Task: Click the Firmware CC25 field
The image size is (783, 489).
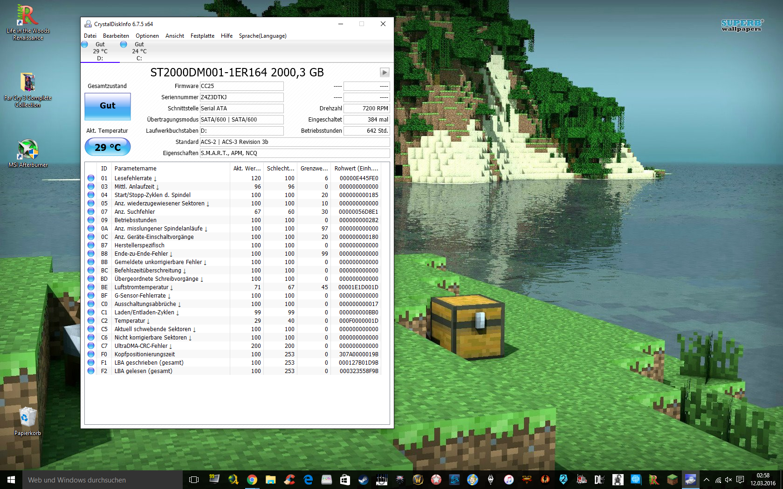Action: [x=241, y=86]
